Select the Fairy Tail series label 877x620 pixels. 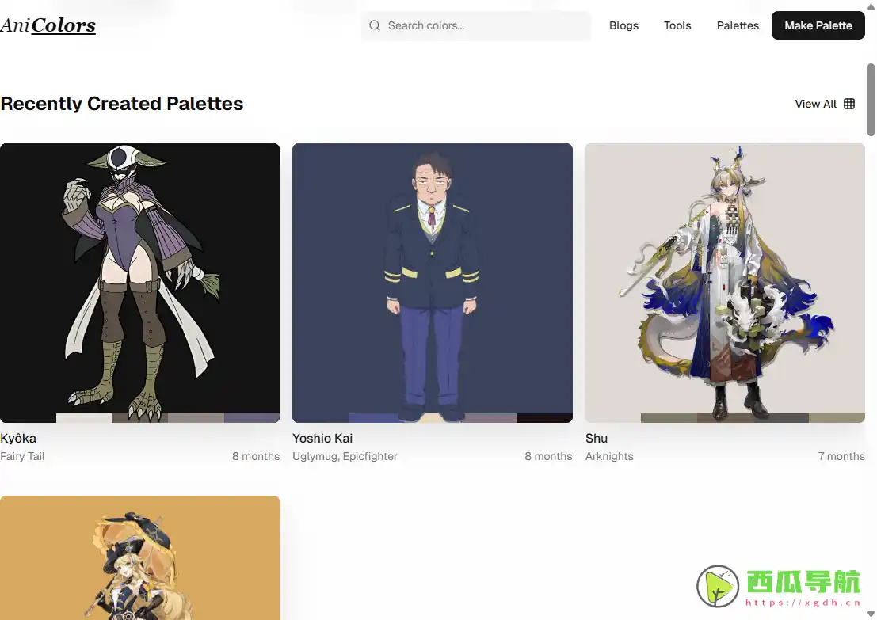click(22, 456)
